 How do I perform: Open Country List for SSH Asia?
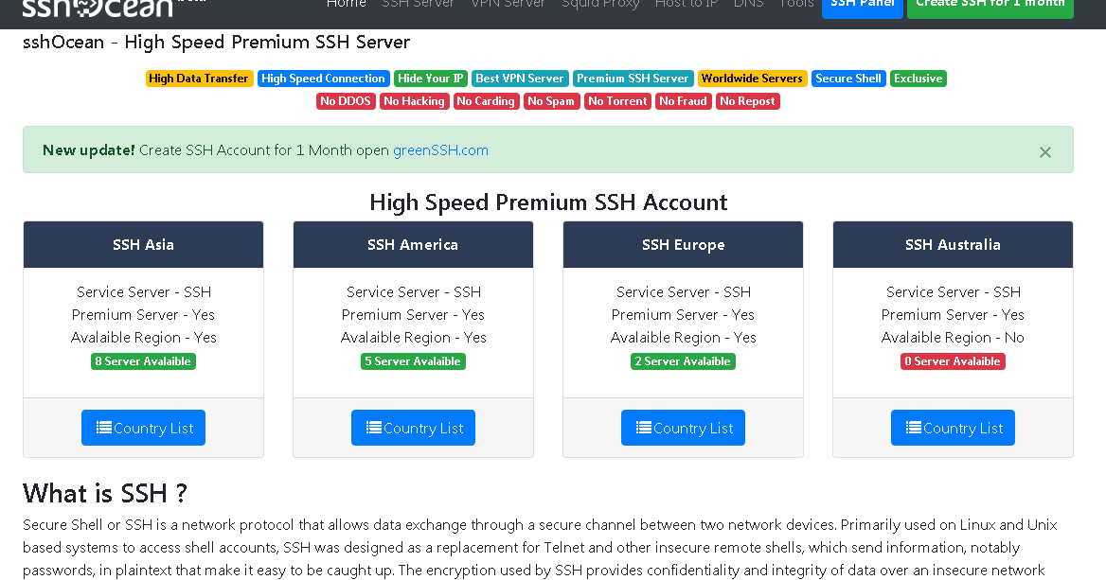(x=143, y=428)
